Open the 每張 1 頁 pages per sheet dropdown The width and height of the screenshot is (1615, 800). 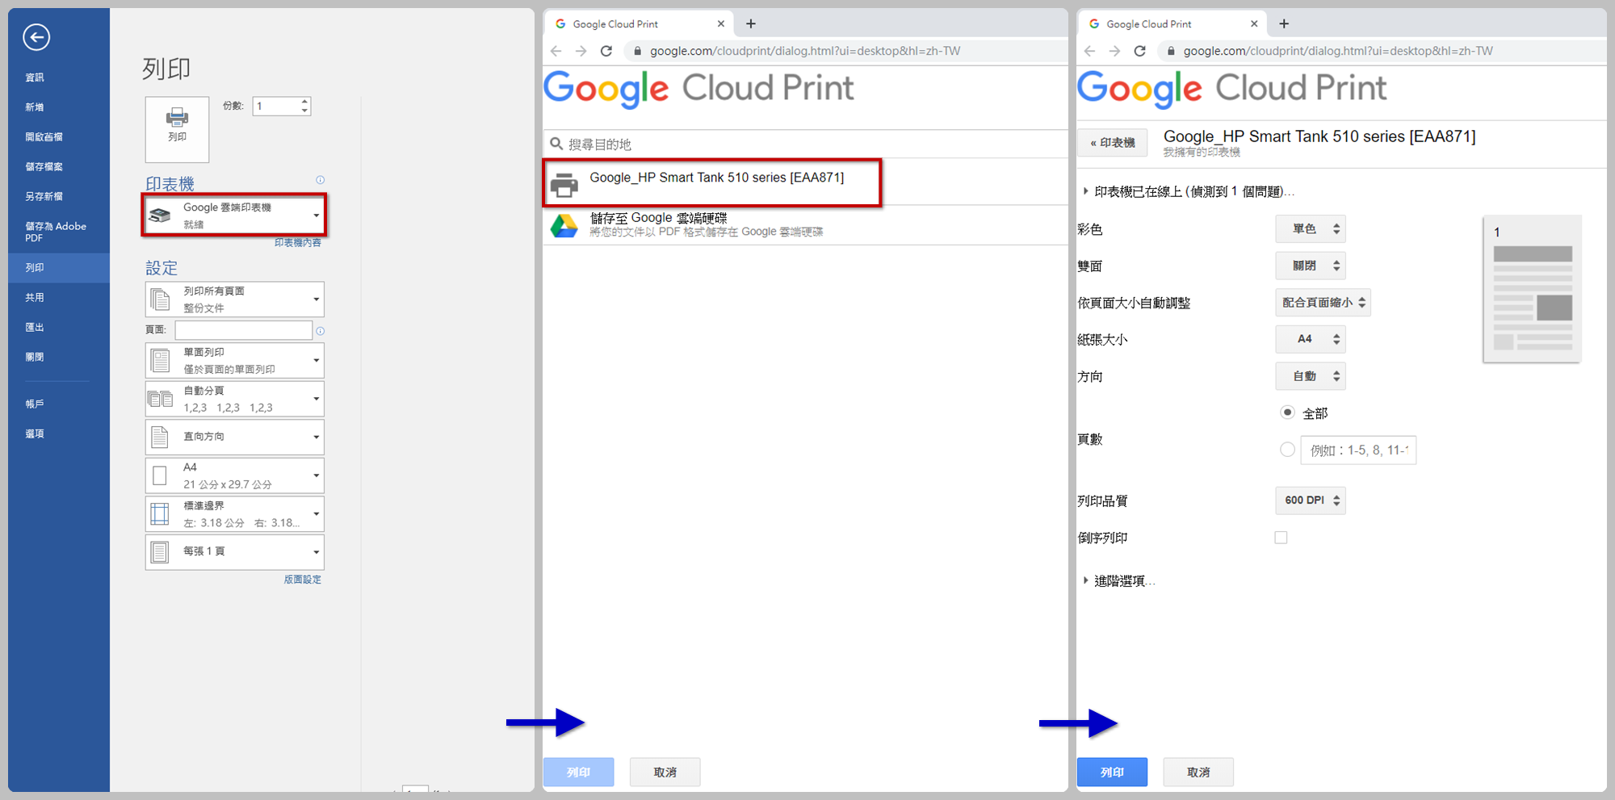point(234,552)
